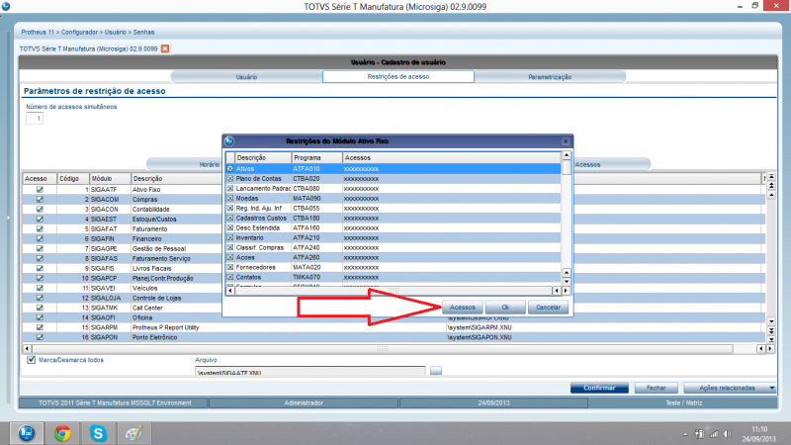Click the dialog horizontal scroll-right end arrow

point(566,291)
